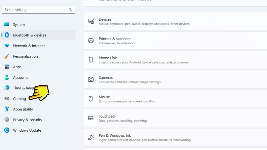
Task: Open Personalization settings
Action: 38,56
